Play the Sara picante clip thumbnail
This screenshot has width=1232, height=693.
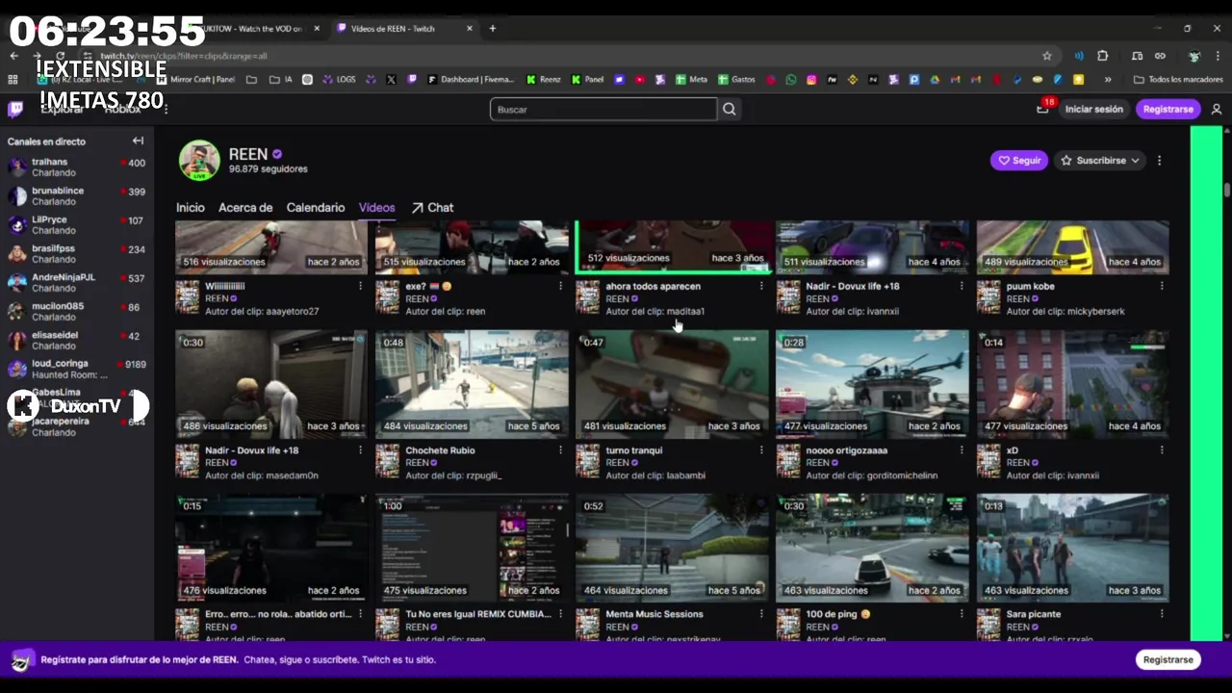tap(1072, 549)
